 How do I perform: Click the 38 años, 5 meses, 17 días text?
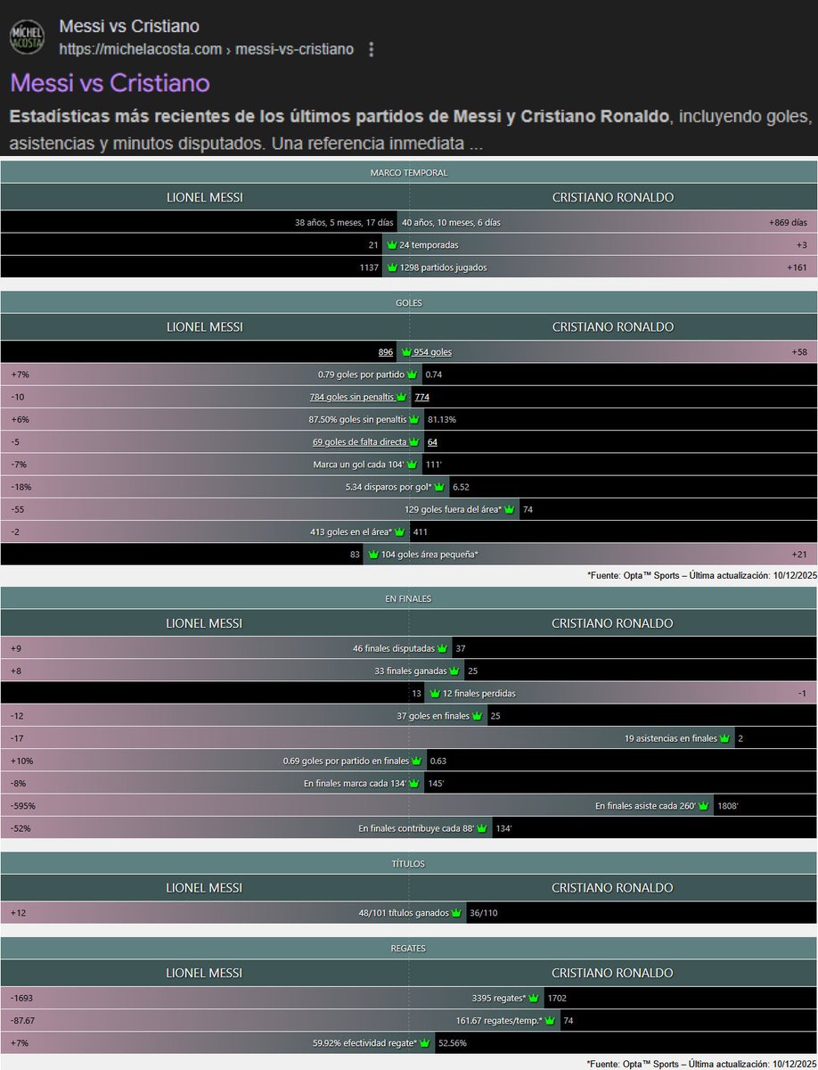tap(343, 222)
